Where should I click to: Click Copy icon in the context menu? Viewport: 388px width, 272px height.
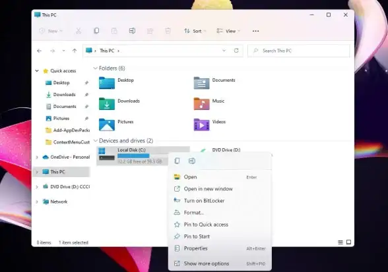[x=177, y=161]
